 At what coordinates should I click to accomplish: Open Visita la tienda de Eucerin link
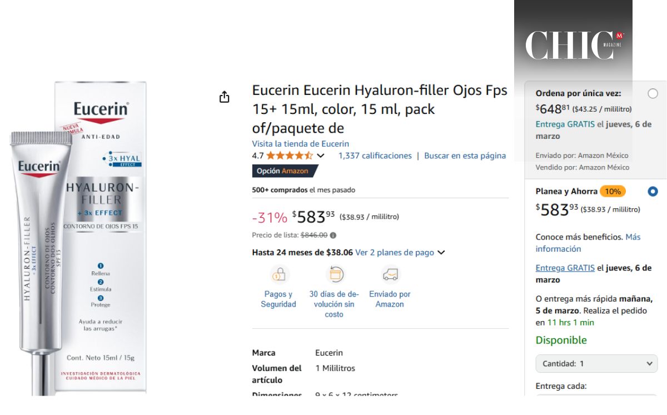tap(300, 144)
